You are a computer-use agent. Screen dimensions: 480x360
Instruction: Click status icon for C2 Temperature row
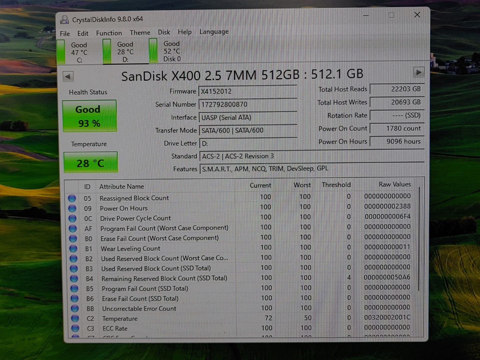[75, 319]
